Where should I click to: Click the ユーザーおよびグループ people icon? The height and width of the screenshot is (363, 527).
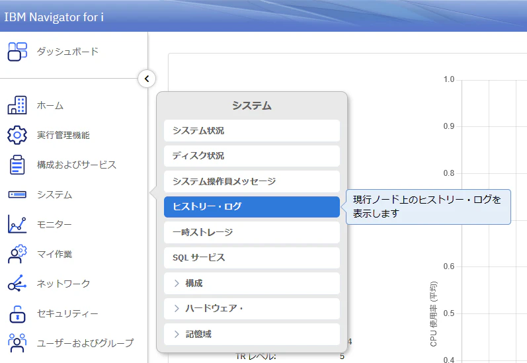[17, 343]
